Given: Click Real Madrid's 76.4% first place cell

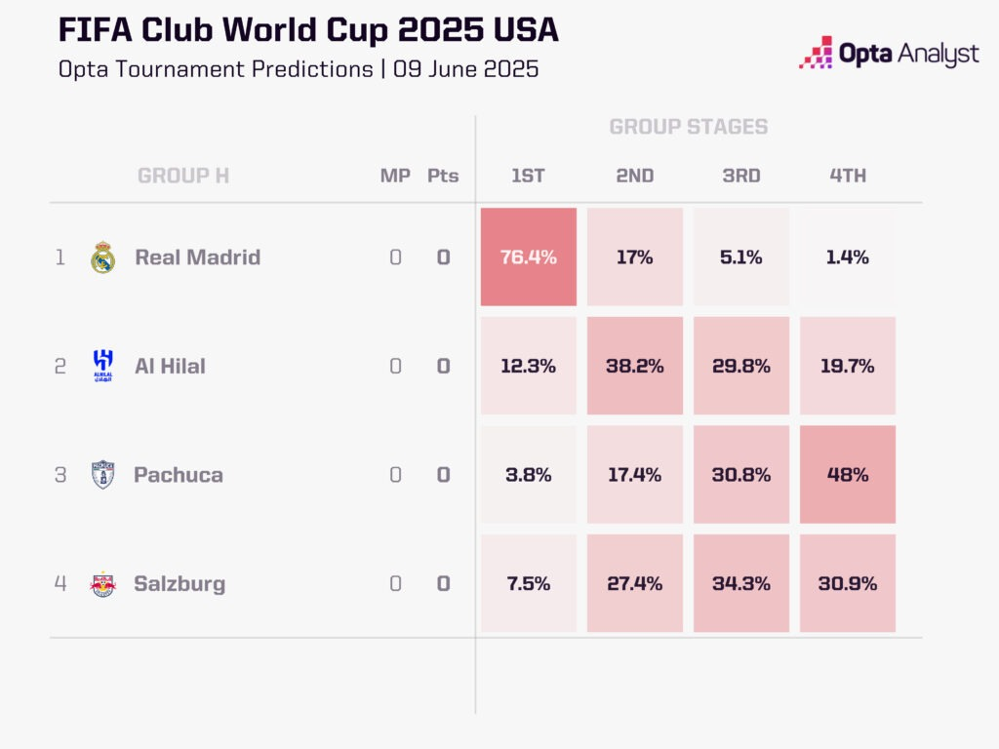Looking at the screenshot, I should 528,256.
